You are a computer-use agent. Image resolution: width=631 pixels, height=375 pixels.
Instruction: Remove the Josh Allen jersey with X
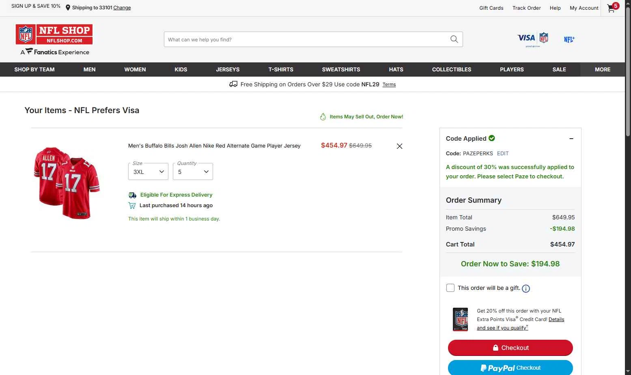coord(399,146)
